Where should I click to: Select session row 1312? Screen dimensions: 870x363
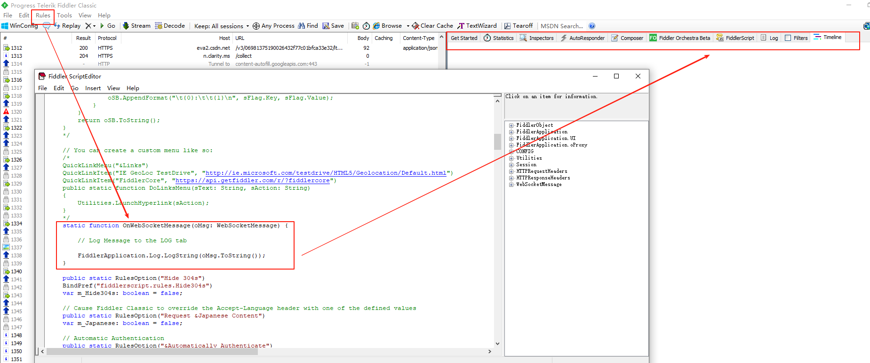220,48
